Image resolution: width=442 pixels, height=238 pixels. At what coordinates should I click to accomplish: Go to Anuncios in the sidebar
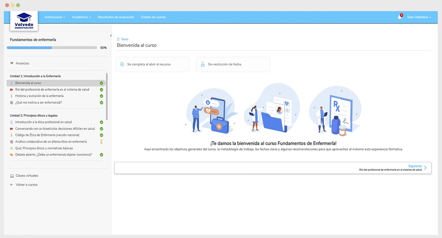click(22, 63)
